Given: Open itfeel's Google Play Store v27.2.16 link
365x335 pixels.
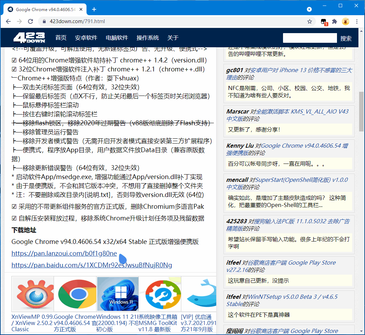Looking at the screenshot, I should coord(281,266).
